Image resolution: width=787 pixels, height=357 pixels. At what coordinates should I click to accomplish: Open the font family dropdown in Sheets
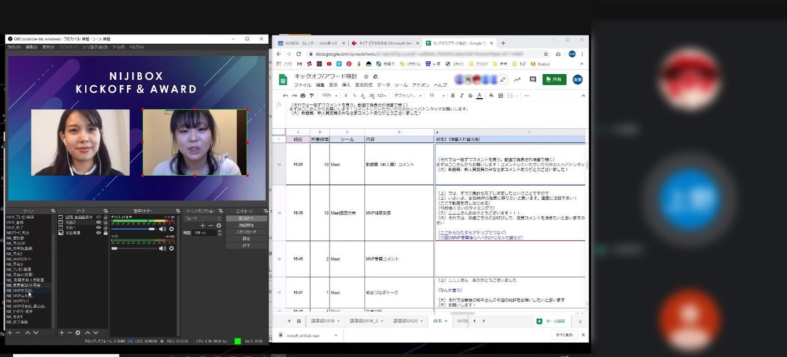tap(408, 96)
